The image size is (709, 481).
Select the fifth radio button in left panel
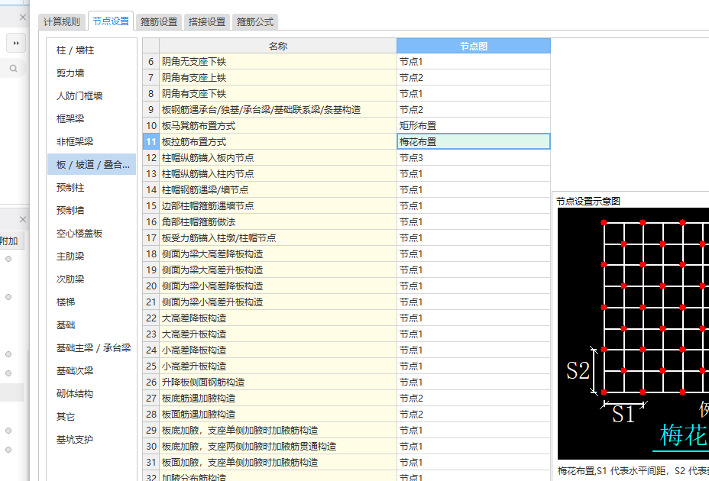8,431
